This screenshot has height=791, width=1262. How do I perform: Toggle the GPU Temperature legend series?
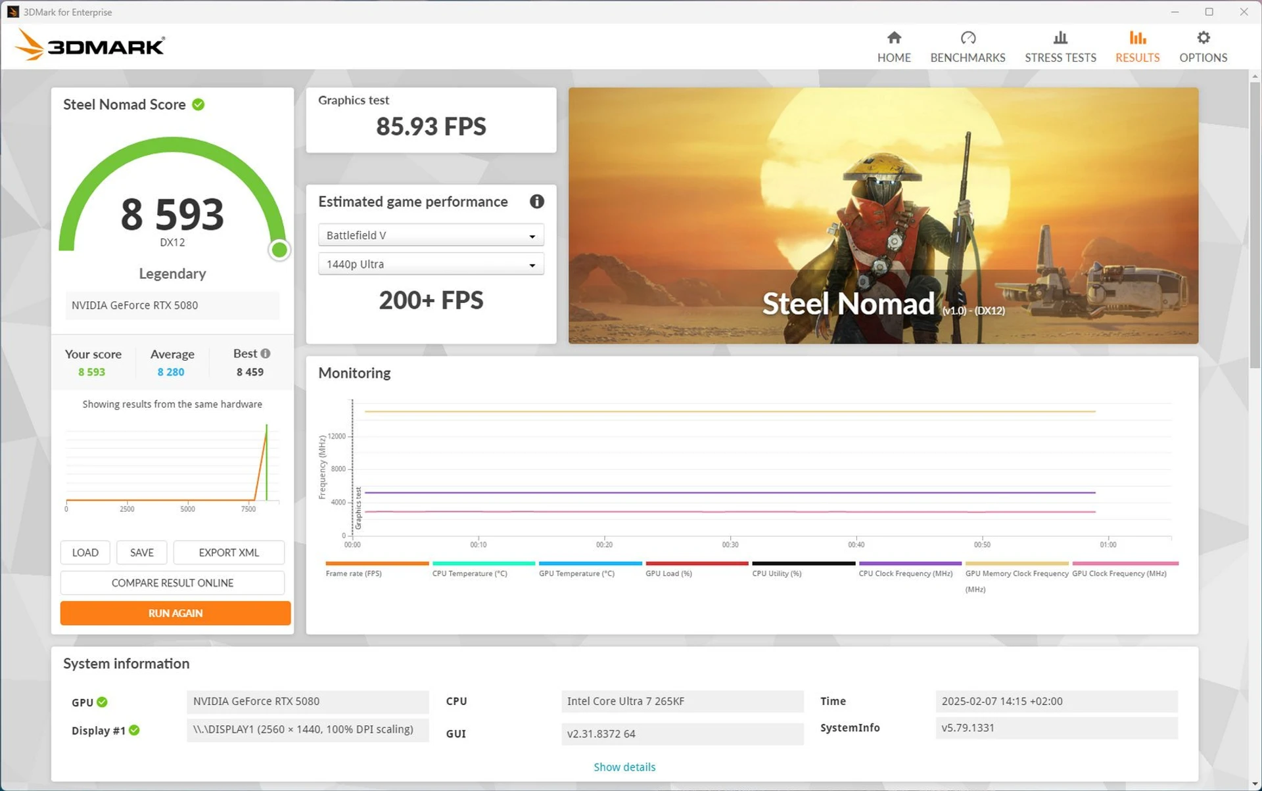(590, 568)
